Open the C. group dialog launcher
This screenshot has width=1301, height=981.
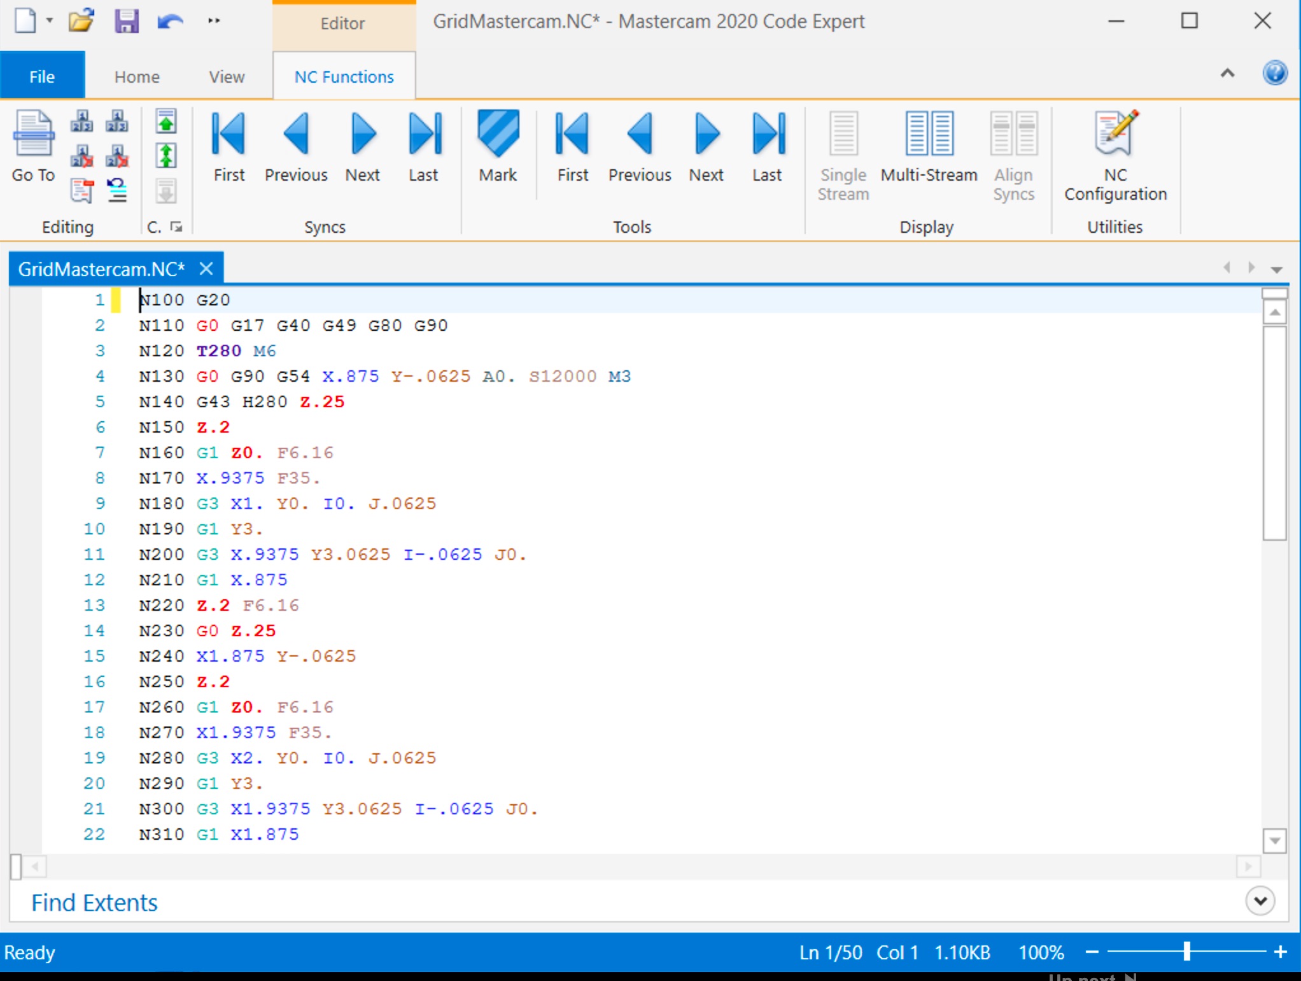coord(176,227)
